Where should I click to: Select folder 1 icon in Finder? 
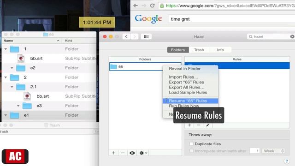14,49
